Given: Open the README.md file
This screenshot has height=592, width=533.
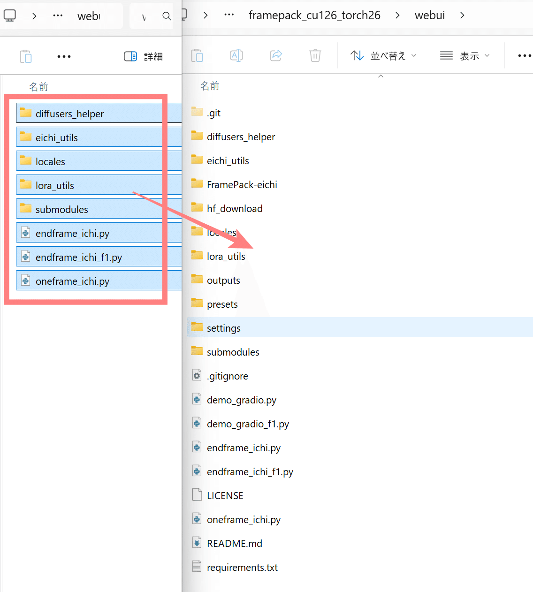Looking at the screenshot, I should 235,543.
